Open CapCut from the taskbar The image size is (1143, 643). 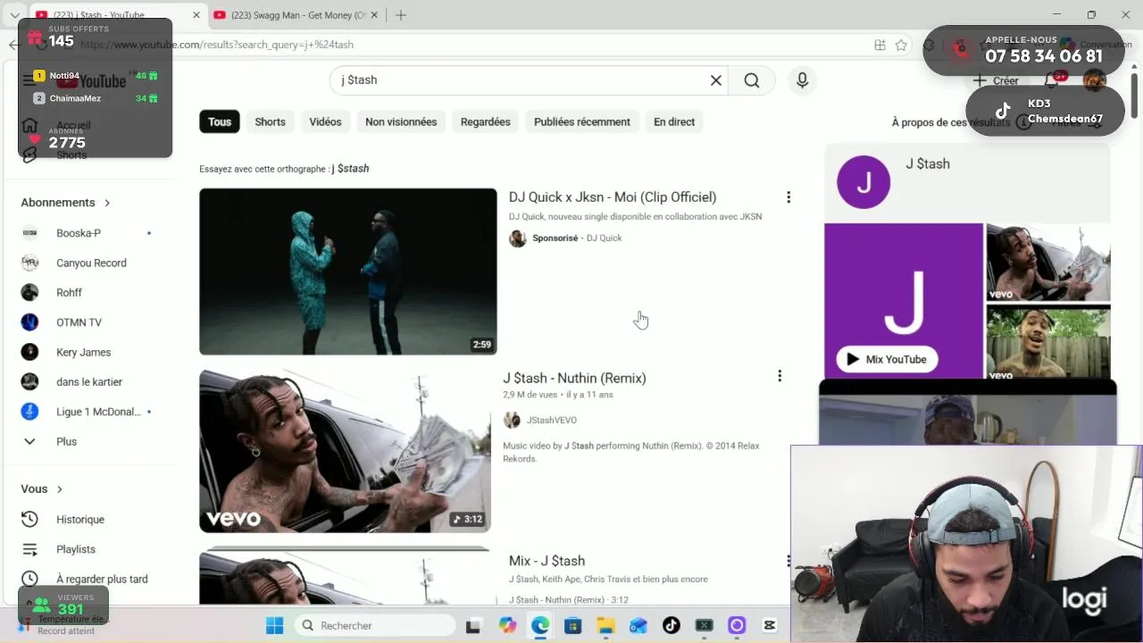tap(770, 625)
